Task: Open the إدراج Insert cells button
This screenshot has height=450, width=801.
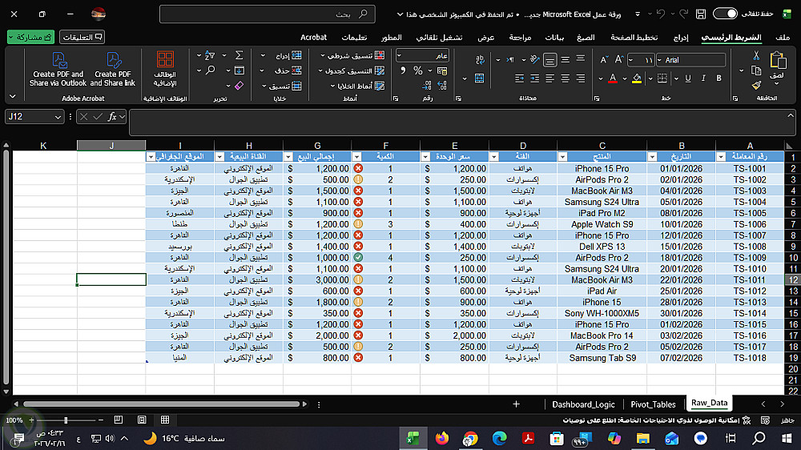Action: tap(281, 55)
